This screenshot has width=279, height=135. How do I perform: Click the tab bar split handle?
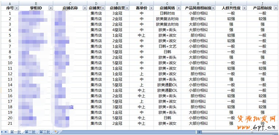(196, 132)
